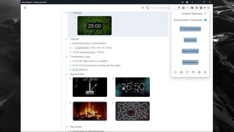Jump to the 10:00 start timestamp
Screen dimensions: 234x132
tap(75, 65)
